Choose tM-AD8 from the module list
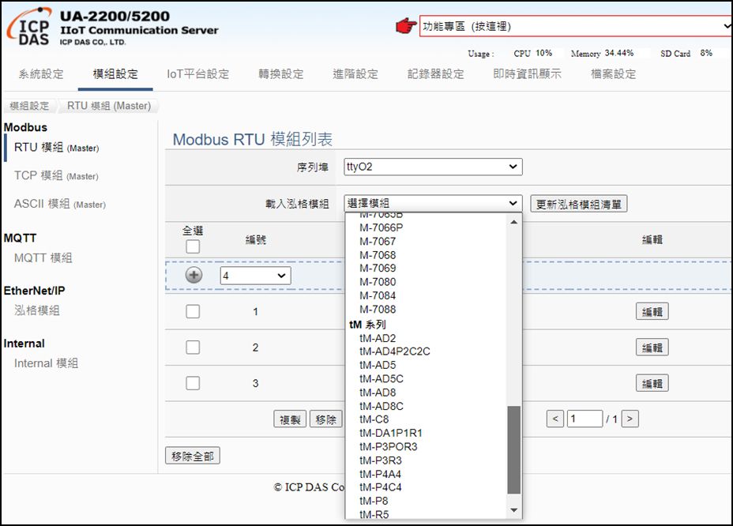 pos(427,393)
